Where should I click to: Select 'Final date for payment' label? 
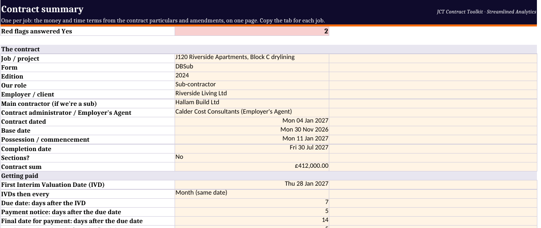click(x=88, y=221)
